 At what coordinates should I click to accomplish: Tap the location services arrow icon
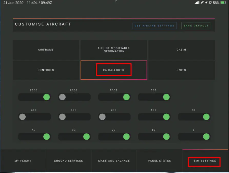point(206,3)
